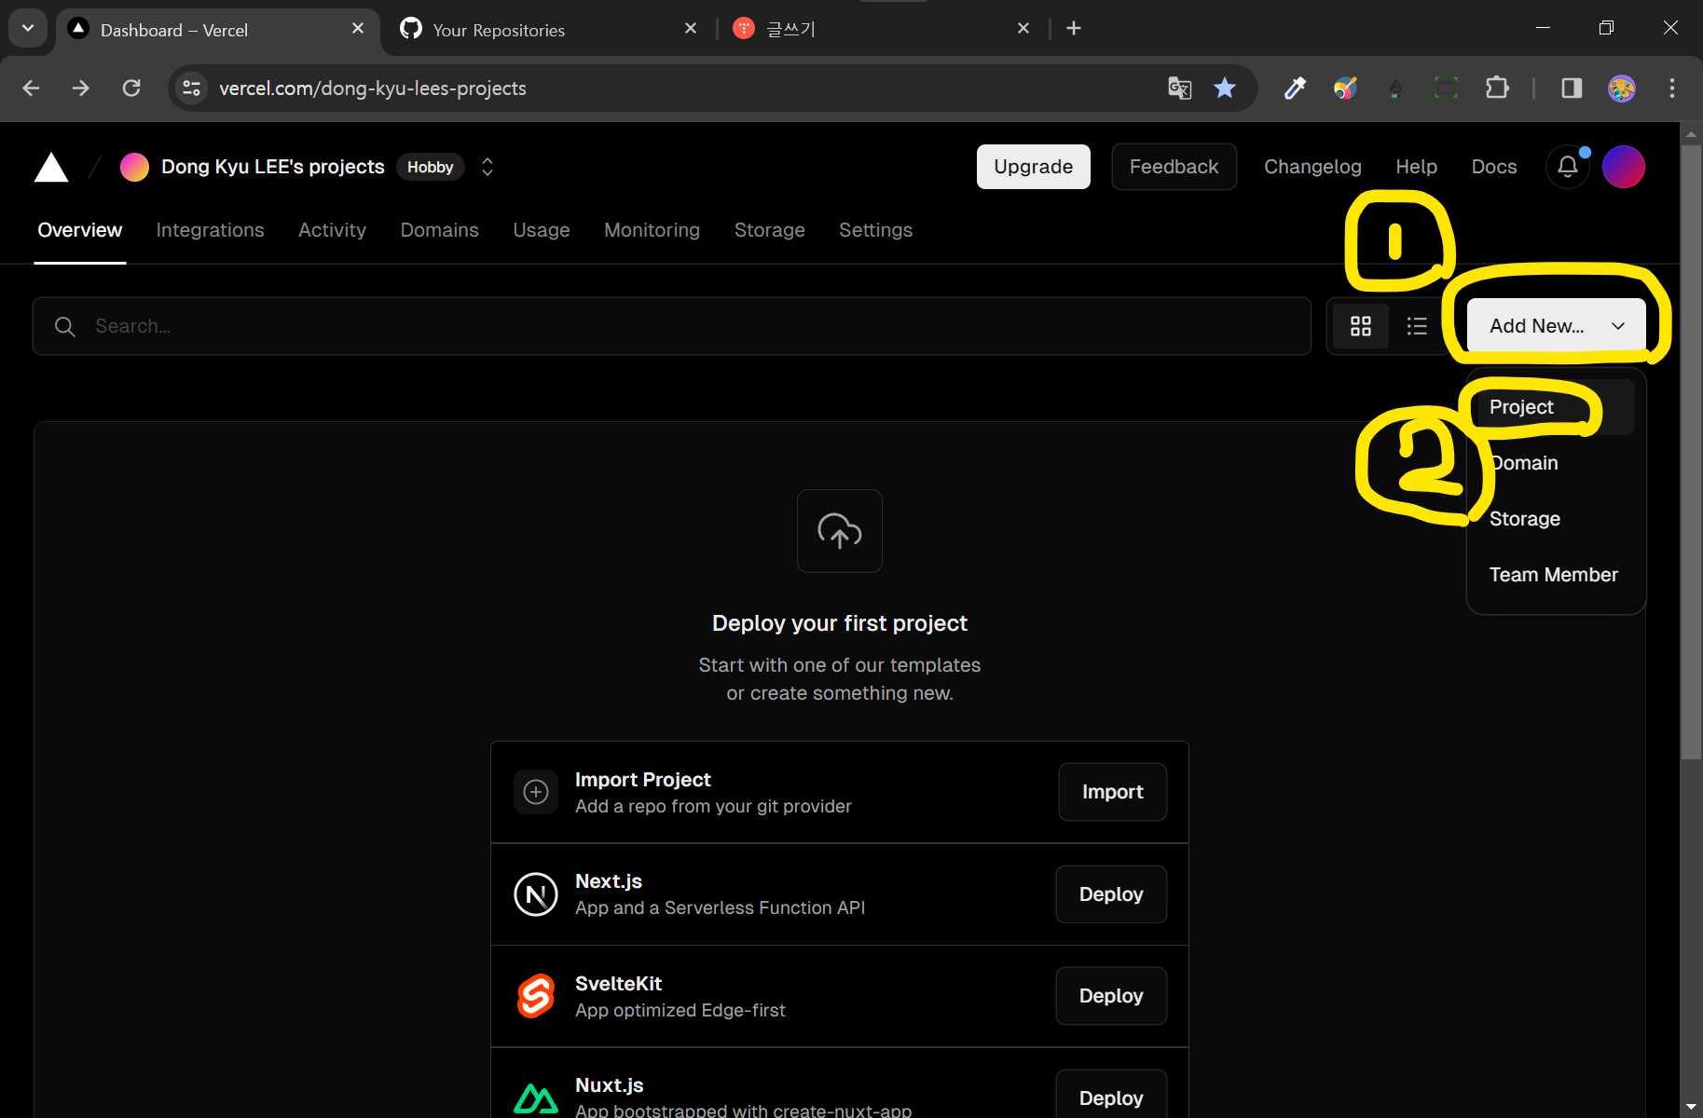Switch to the Your Repositories tab
Screen dimensions: 1703x1118
pos(549,29)
